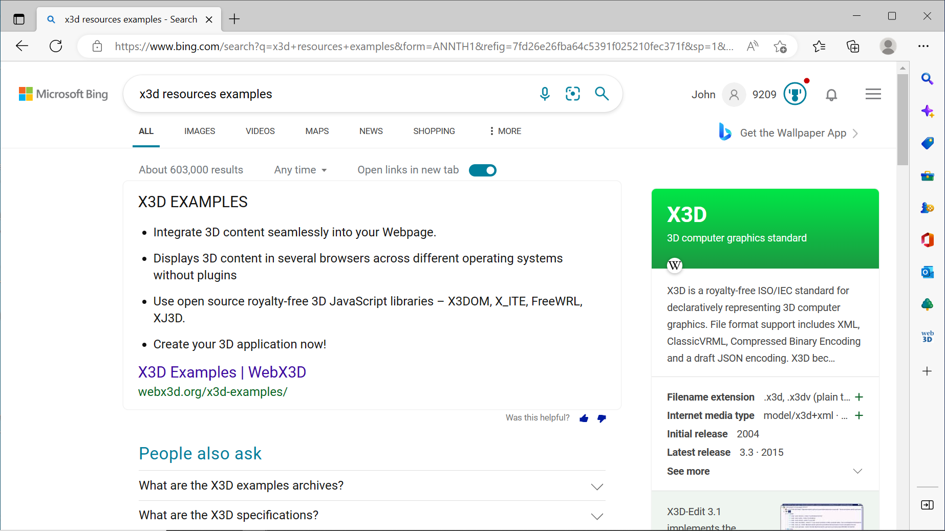Open the tab actions menu icon
Screen dimensions: 945x531
click(x=19, y=19)
